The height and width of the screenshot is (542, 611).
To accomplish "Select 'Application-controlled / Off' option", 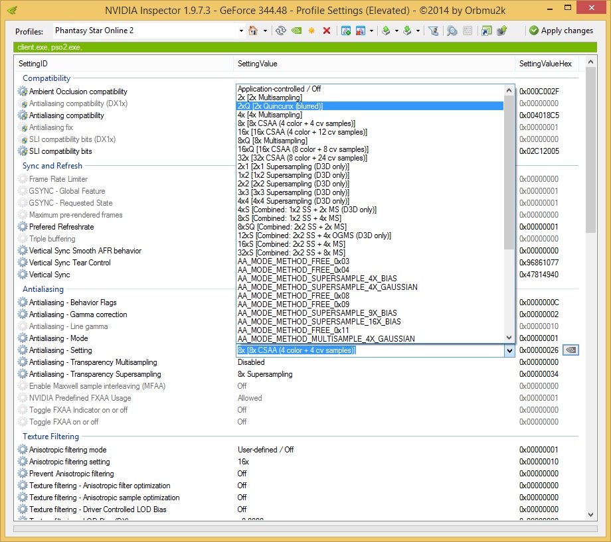I will 370,89.
